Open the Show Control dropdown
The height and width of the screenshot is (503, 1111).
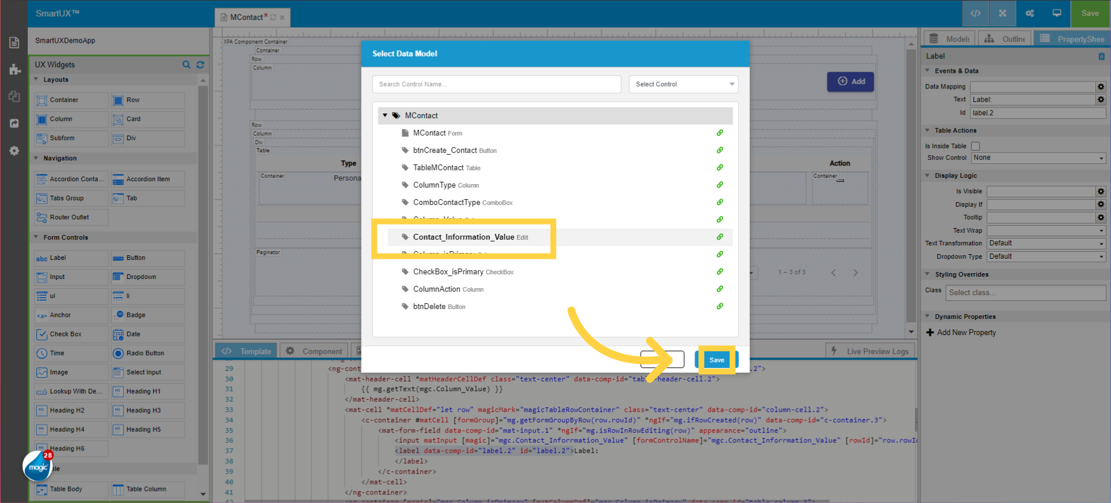(x=1039, y=158)
